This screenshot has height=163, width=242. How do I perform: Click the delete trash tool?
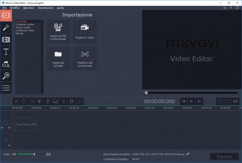click(48, 101)
